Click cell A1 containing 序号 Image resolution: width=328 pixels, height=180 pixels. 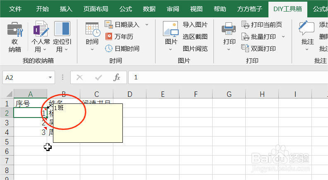(x=30, y=103)
